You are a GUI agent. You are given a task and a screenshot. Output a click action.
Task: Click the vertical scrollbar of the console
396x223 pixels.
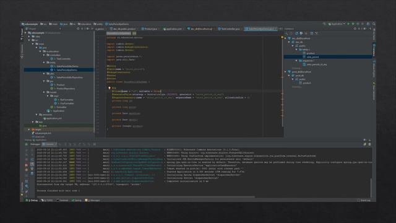click(371, 188)
